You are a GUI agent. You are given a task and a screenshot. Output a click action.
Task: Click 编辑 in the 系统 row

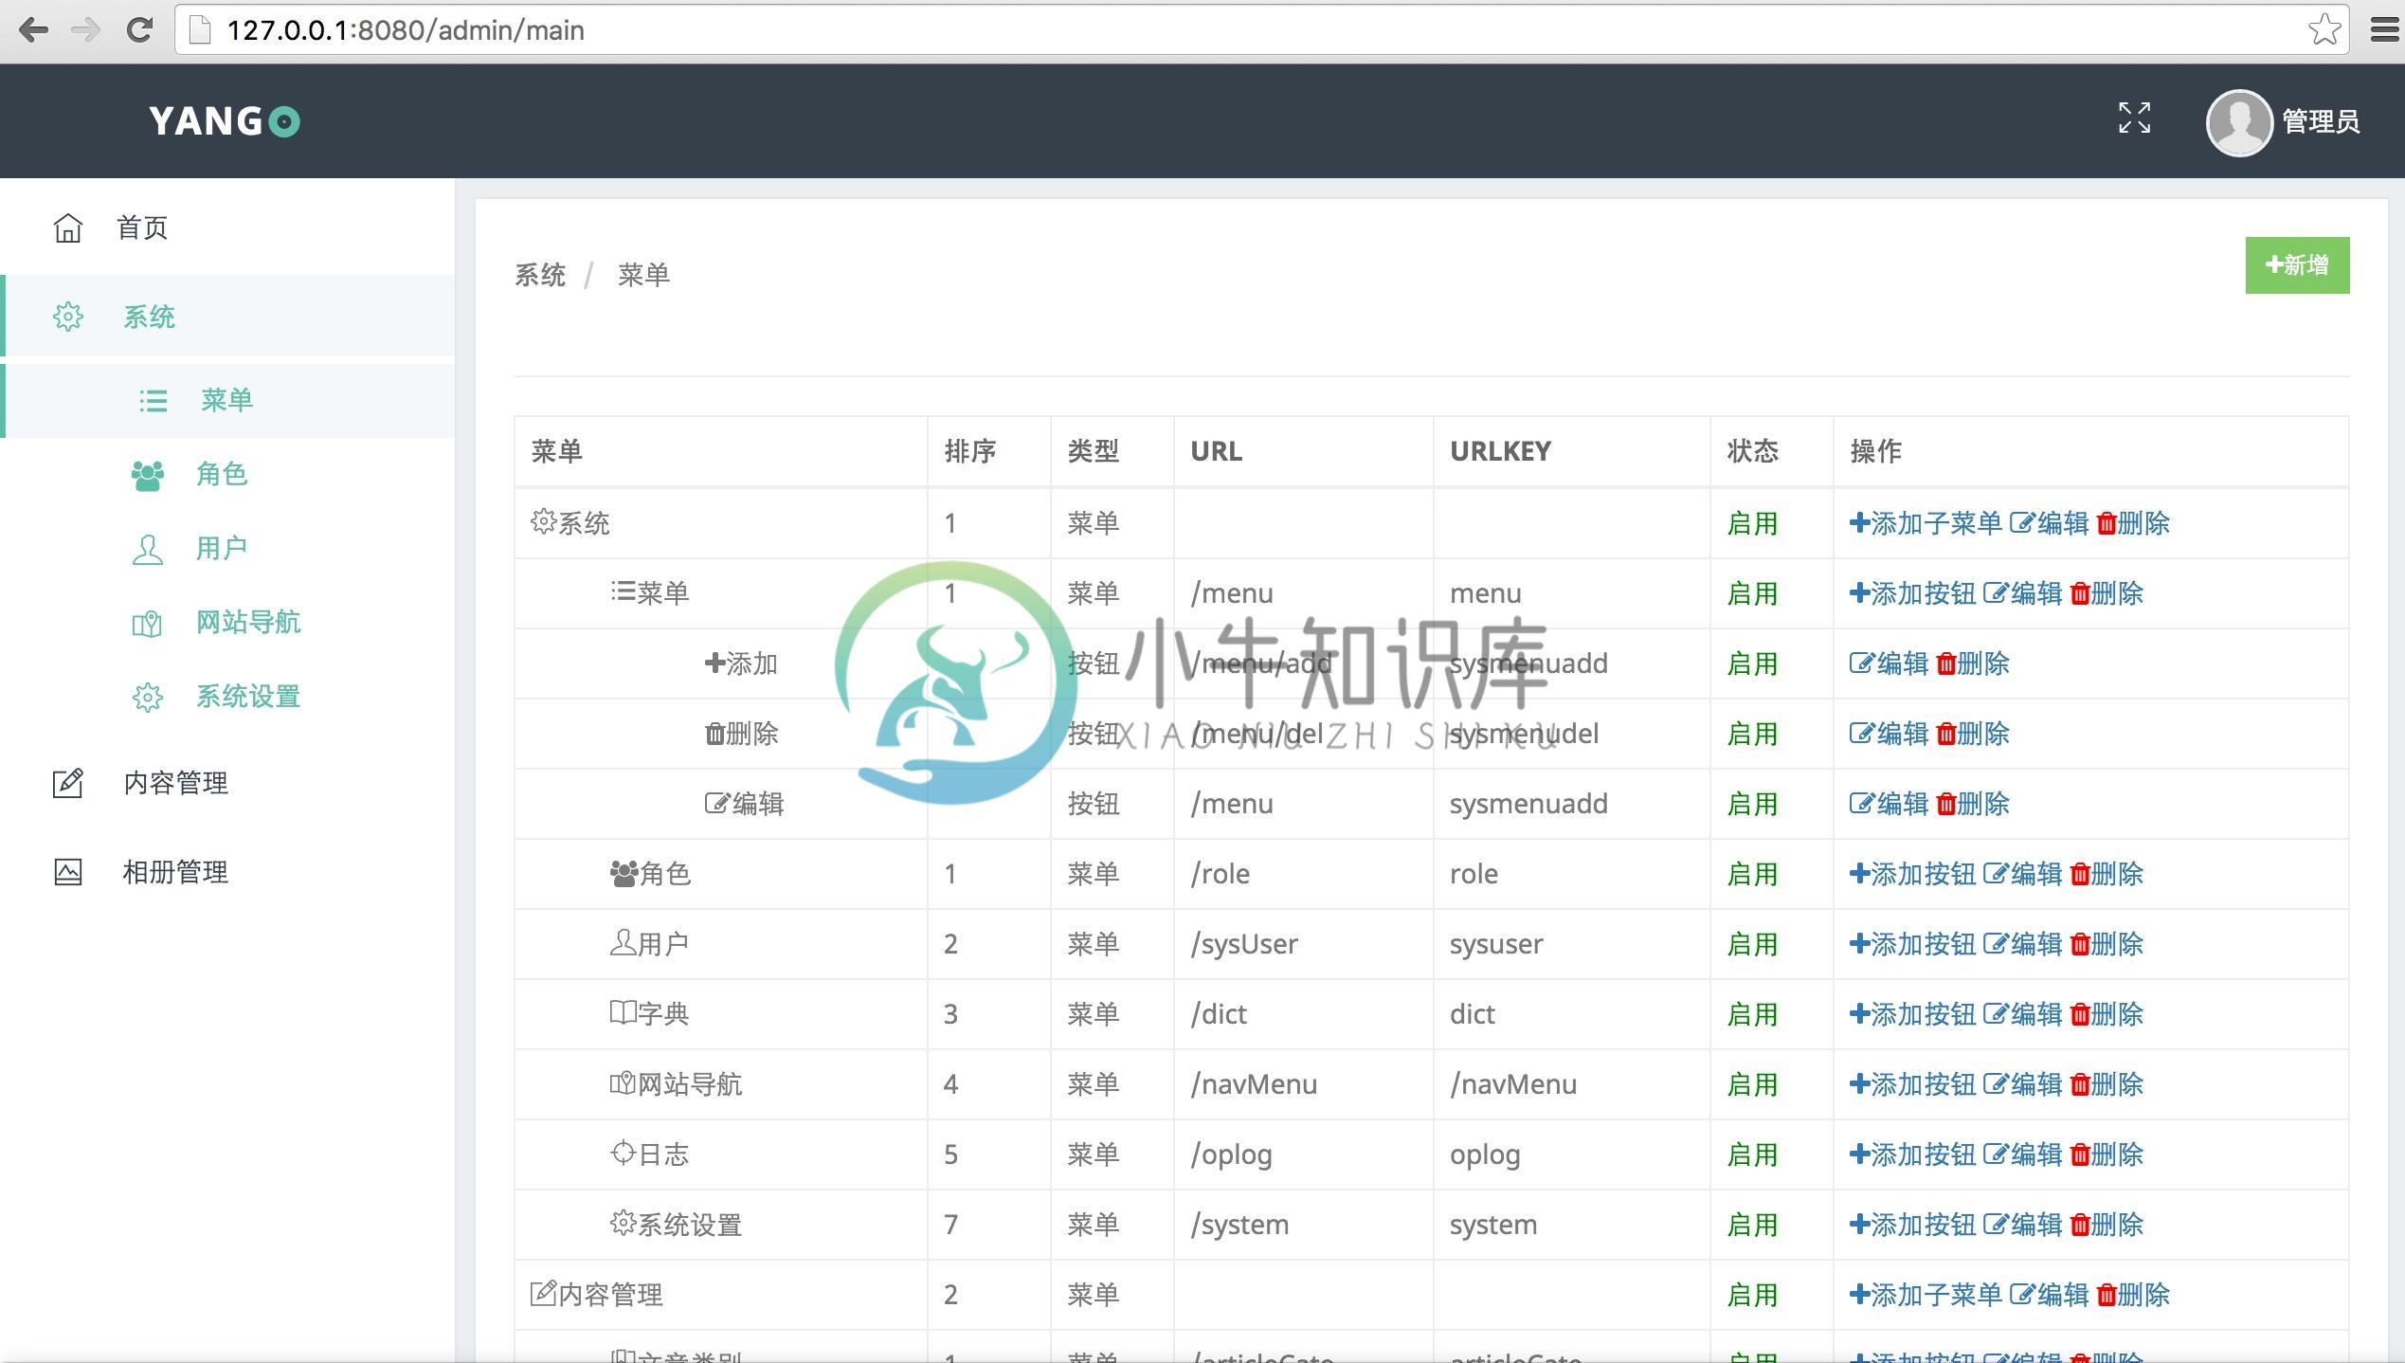[x=2050, y=523]
